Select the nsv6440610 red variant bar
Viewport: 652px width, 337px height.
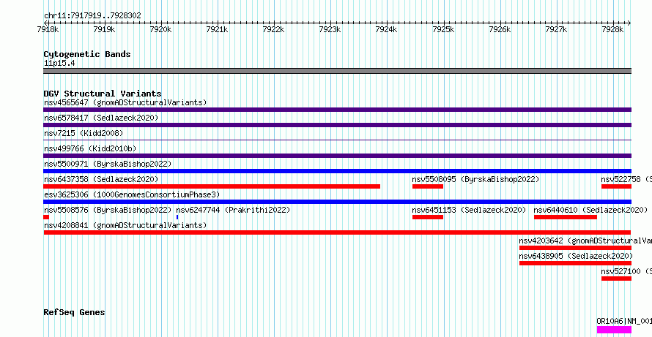click(566, 217)
